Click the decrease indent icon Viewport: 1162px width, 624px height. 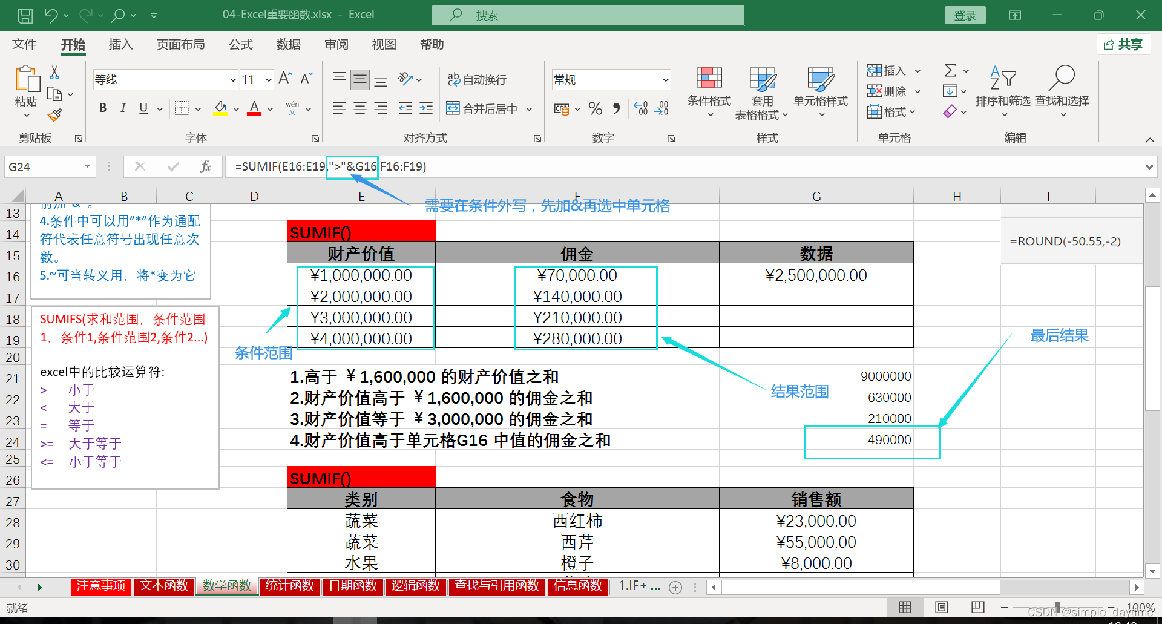point(405,108)
